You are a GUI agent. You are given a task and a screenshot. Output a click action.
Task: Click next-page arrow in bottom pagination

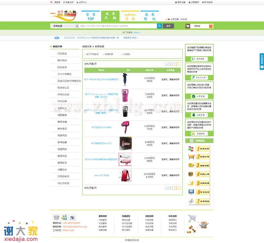click(x=179, y=188)
